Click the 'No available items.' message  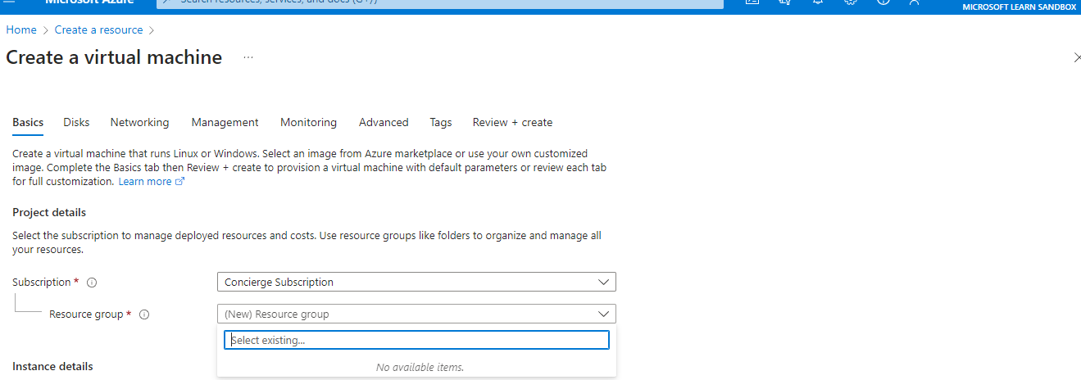420,367
